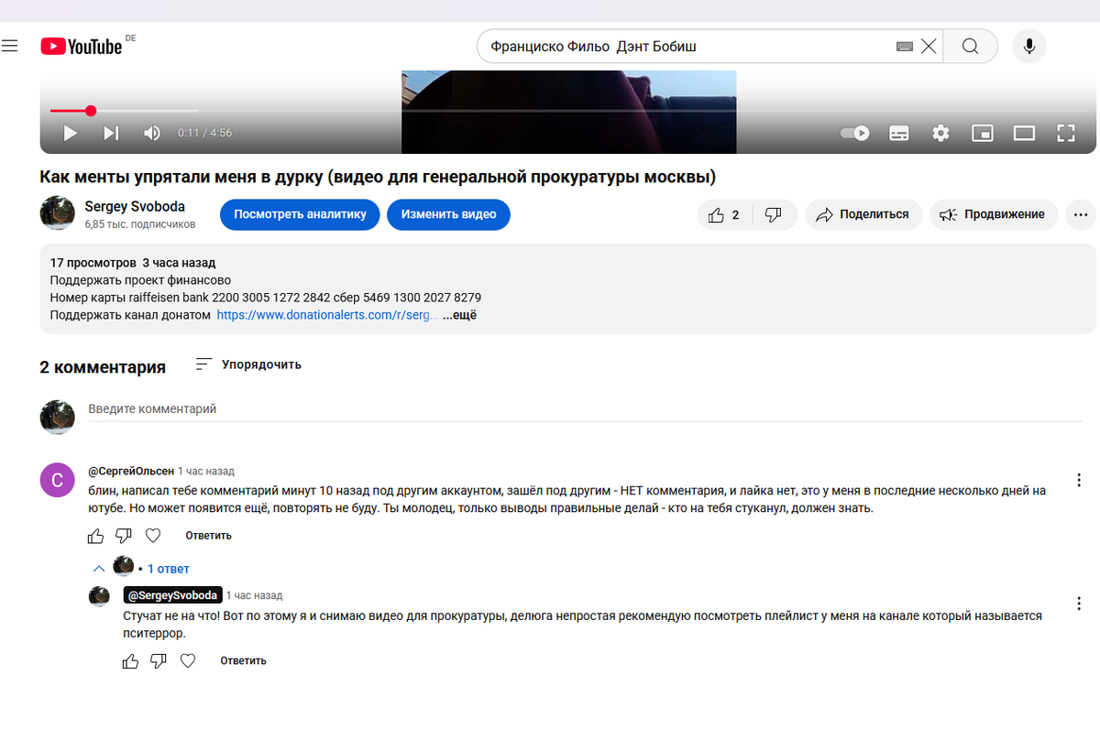The height and width of the screenshot is (740, 1100).
Task: Dislike @SergeySvoboda's reply
Action: (x=159, y=661)
